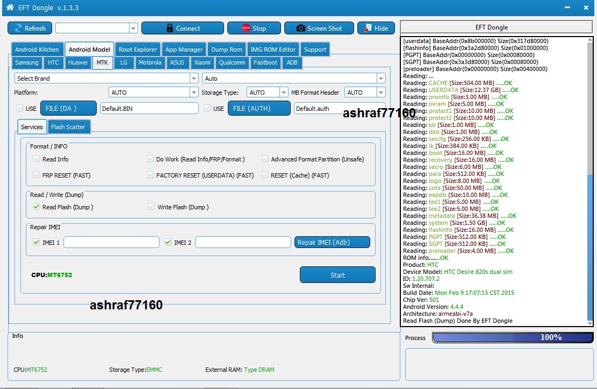
Task: Click the home icon in title bar
Action: click(x=10, y=7)
